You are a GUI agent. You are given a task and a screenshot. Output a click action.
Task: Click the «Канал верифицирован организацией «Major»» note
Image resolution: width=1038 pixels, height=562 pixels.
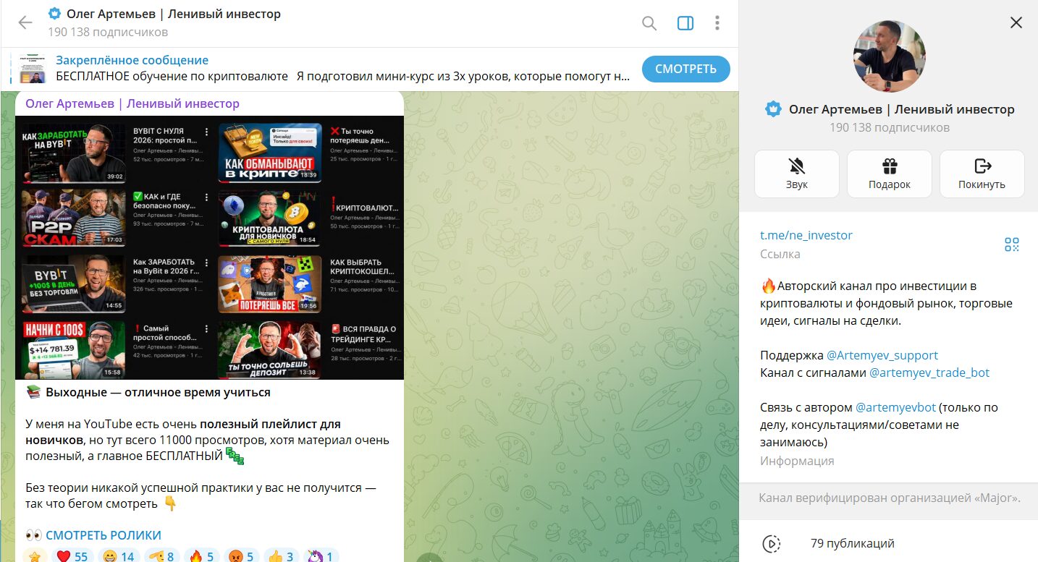tap(889, 498)
